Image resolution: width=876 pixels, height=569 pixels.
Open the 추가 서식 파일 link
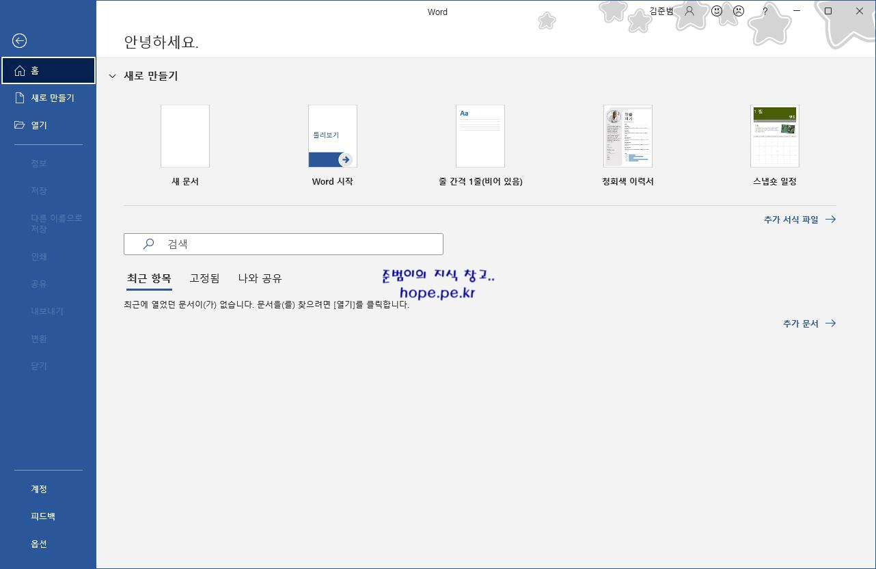(x=791, y=220)
